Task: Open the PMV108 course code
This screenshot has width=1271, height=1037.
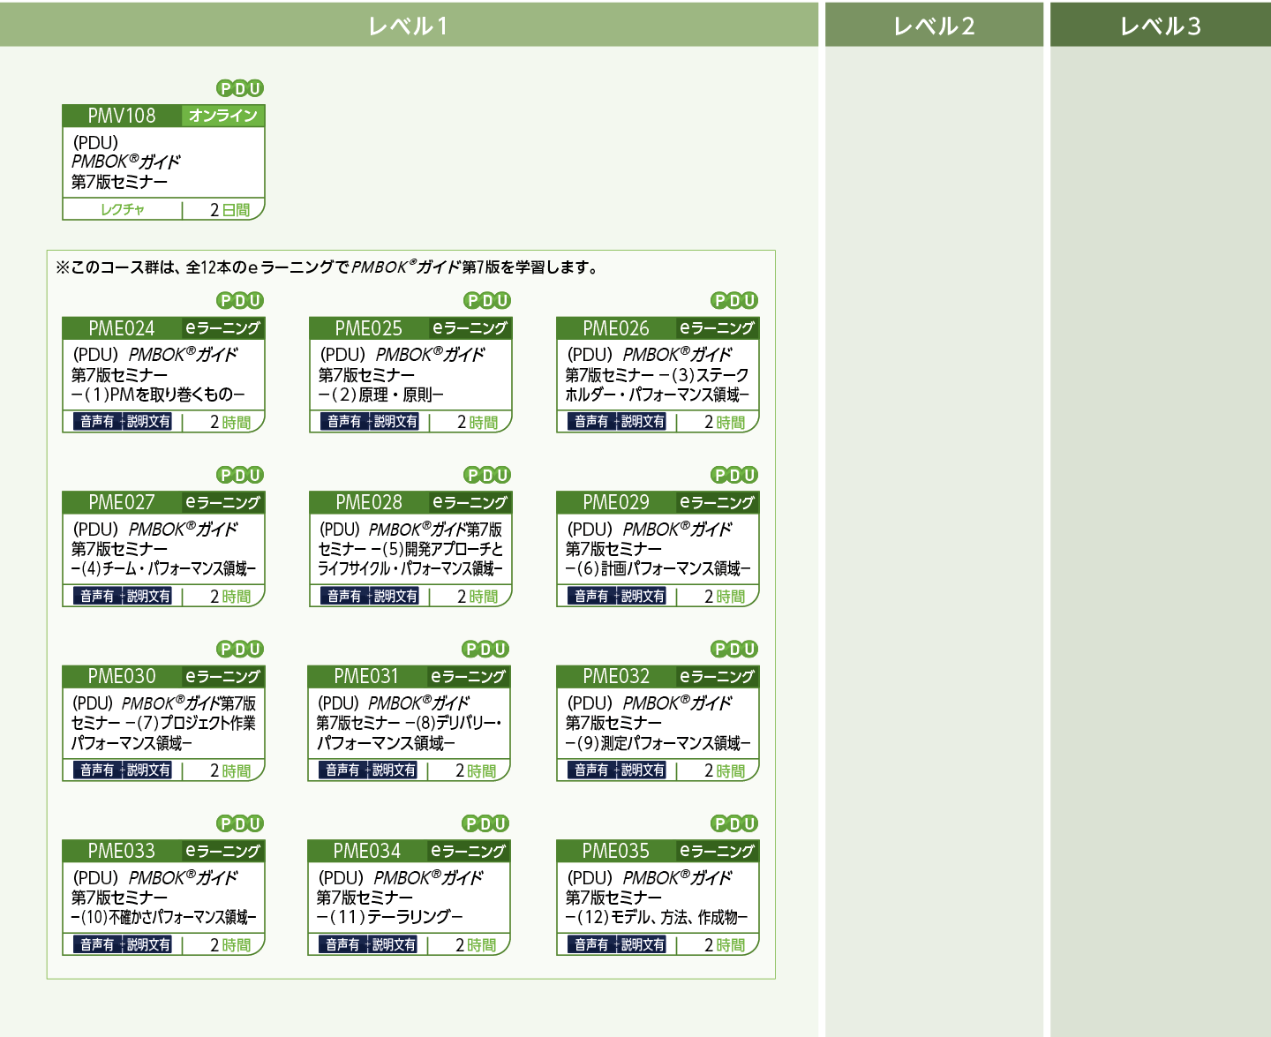Action: (x=122, y=116)
